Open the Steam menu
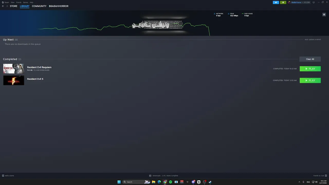This screenshot has width=329, height=185. point(7,2)
